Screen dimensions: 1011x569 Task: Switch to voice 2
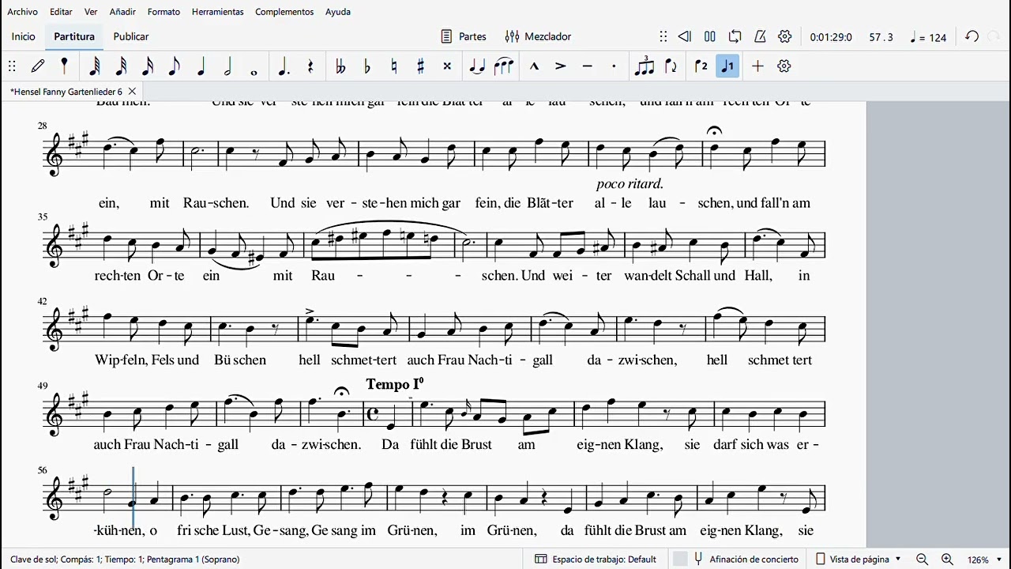(x=701, y=66)
